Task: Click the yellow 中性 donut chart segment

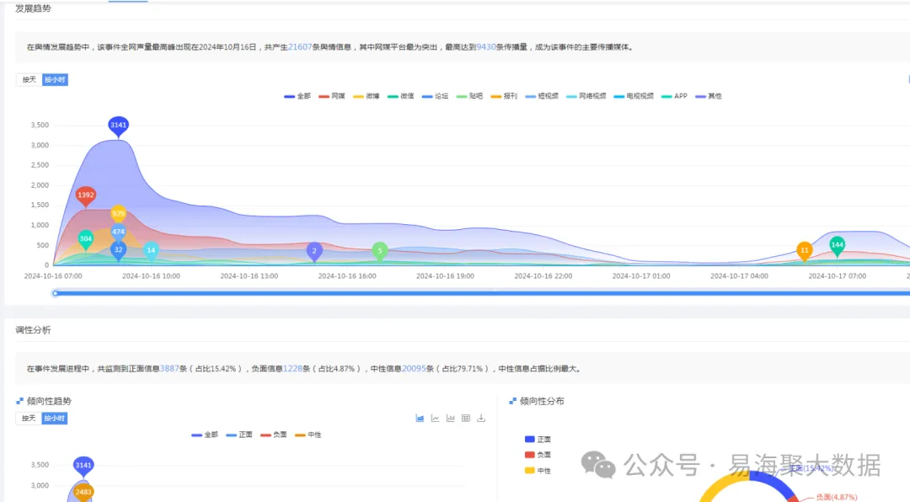Action: (723, 484)
